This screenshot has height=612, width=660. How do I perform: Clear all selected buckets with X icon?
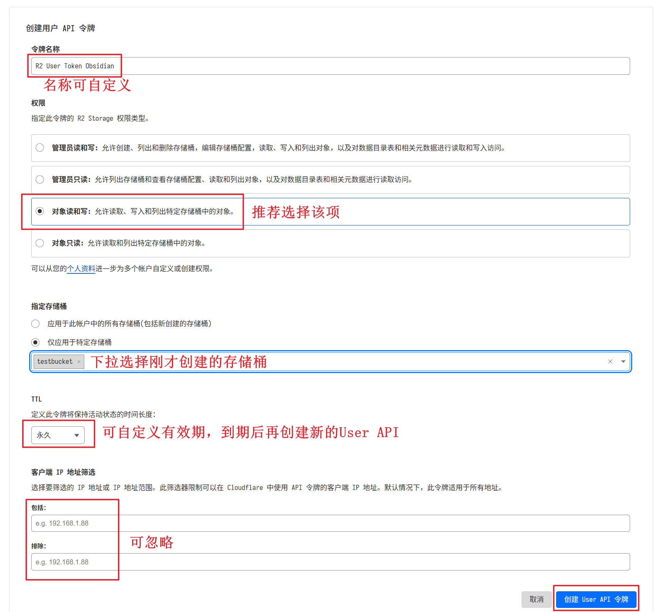pos(610,361)
